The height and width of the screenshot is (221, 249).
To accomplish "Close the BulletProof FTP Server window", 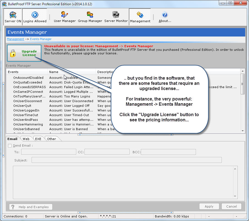I will click(x=240, y=3).
